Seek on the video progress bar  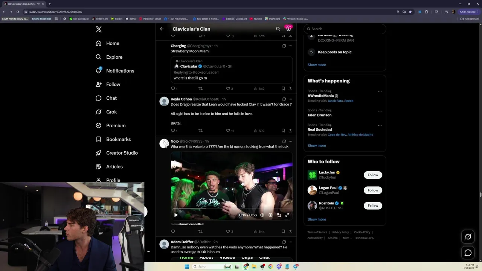(232, 208)
